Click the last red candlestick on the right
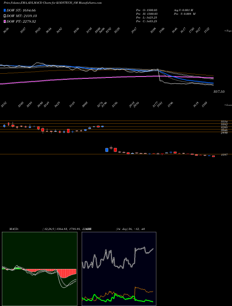This screenshot has height=306, width=232. 213,156
